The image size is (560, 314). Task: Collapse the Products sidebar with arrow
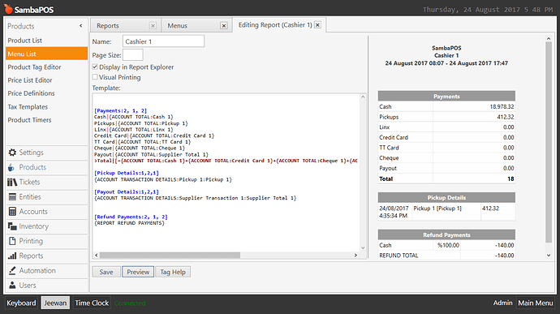pos(80,26)
